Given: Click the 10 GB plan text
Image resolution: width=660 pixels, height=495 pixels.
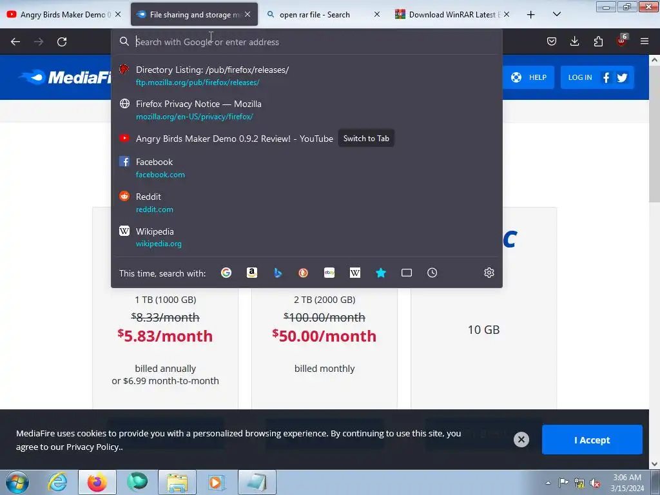Looking at the screenshot, I should coord(483,329).
